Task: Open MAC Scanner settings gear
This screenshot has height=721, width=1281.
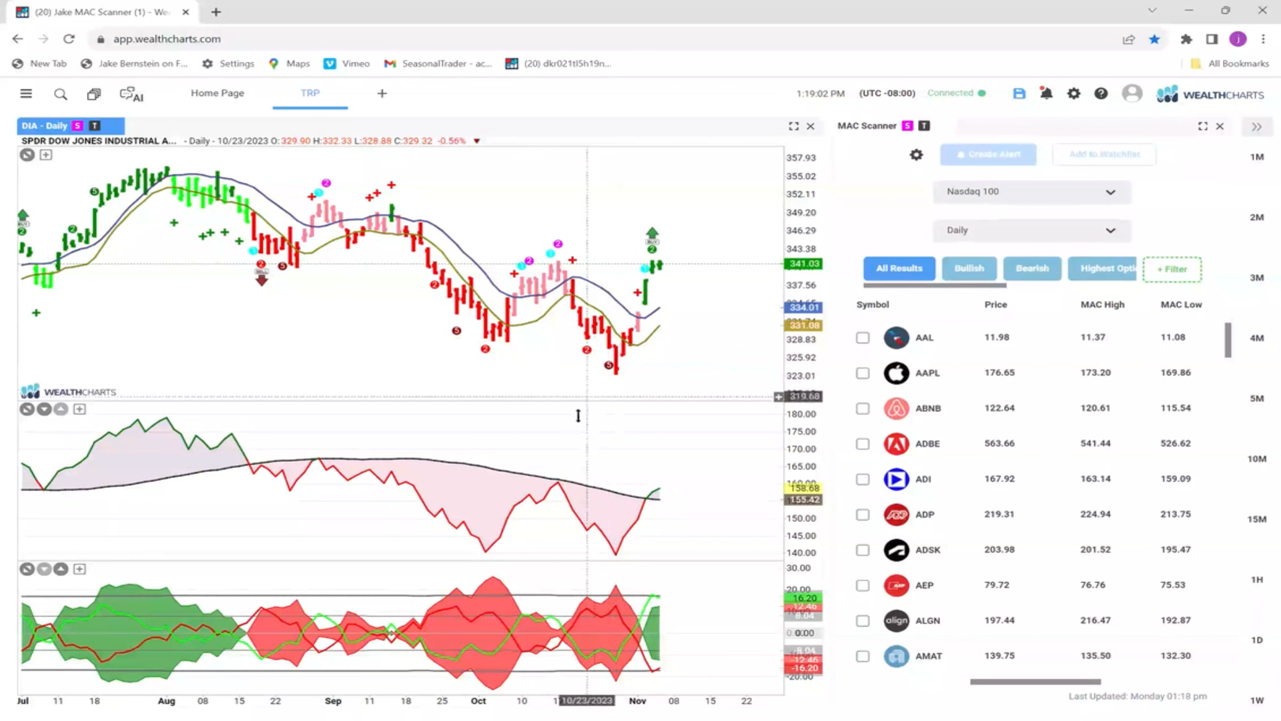Action: point(916,155)
